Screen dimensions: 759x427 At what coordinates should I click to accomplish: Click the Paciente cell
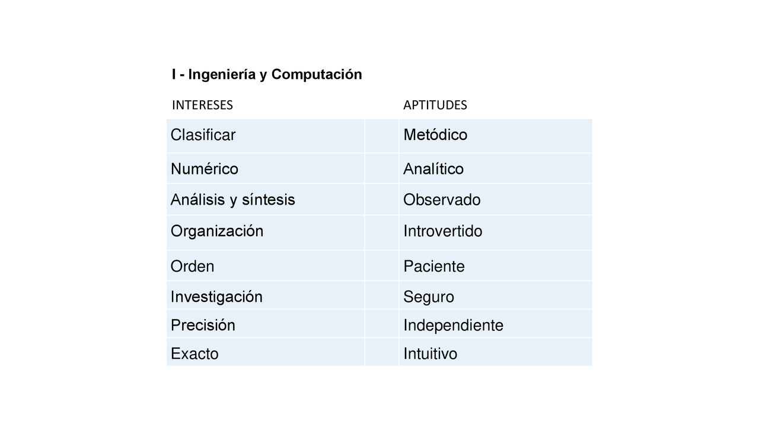pos(495,265)
